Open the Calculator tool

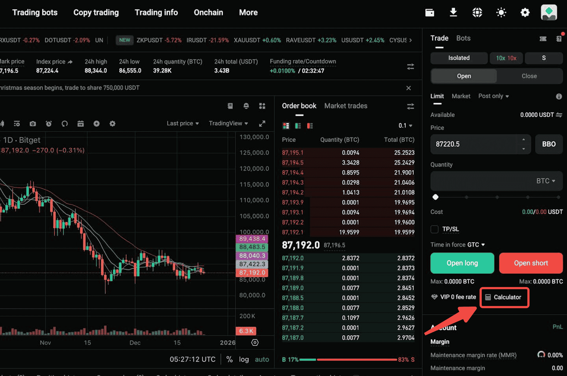[504, 297]
